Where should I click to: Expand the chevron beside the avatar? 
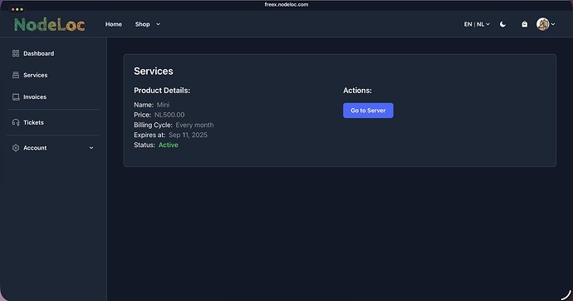[x=553, y=24]
